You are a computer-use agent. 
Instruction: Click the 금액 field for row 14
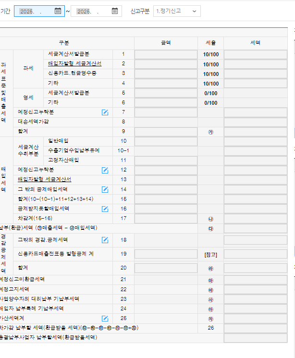pos(166,189)
